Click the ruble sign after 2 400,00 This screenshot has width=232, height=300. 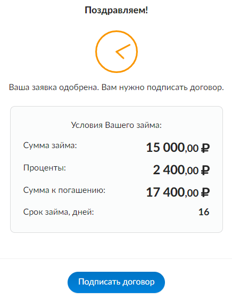click(x=205, y=171)
